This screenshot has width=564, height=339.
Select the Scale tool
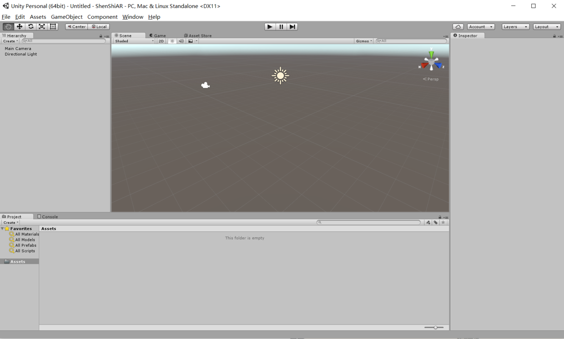point(42,26)
